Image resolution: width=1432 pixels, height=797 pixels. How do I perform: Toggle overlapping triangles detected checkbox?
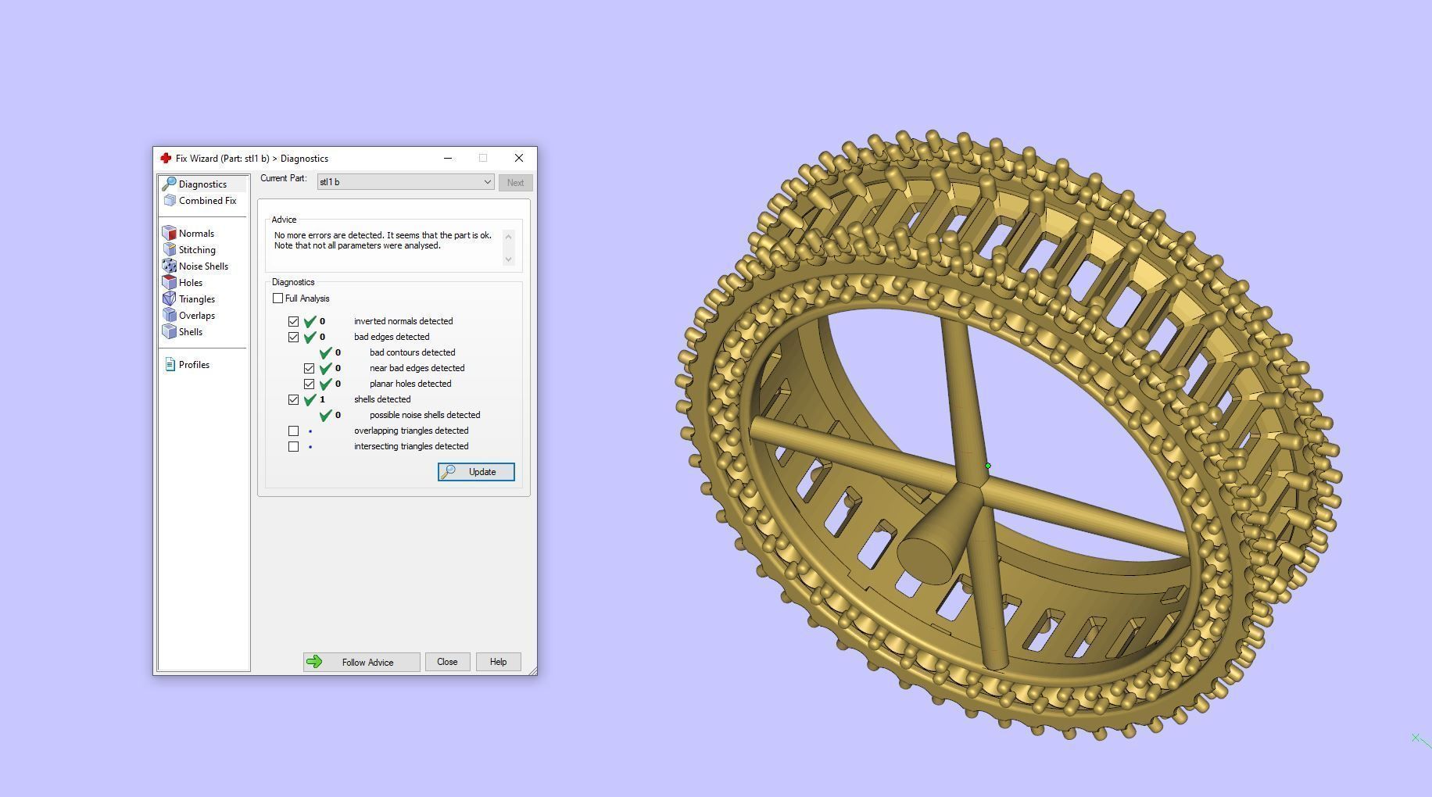tap(293, 431)
